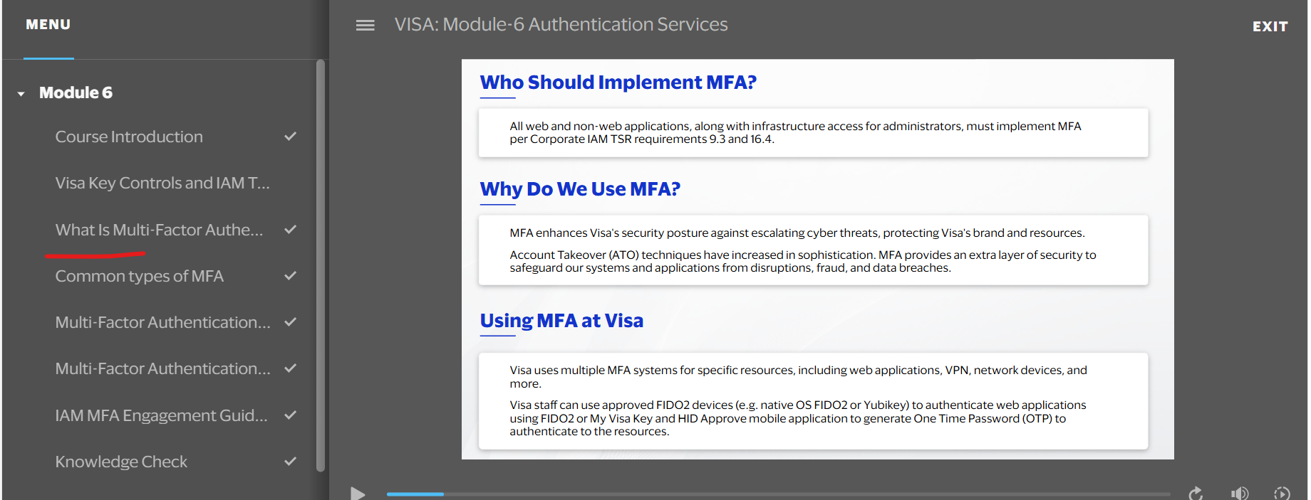The height and width of the screenshot is (500, 1311).
Task: Click the Play button in player bar
Action: tap(358, 493)
